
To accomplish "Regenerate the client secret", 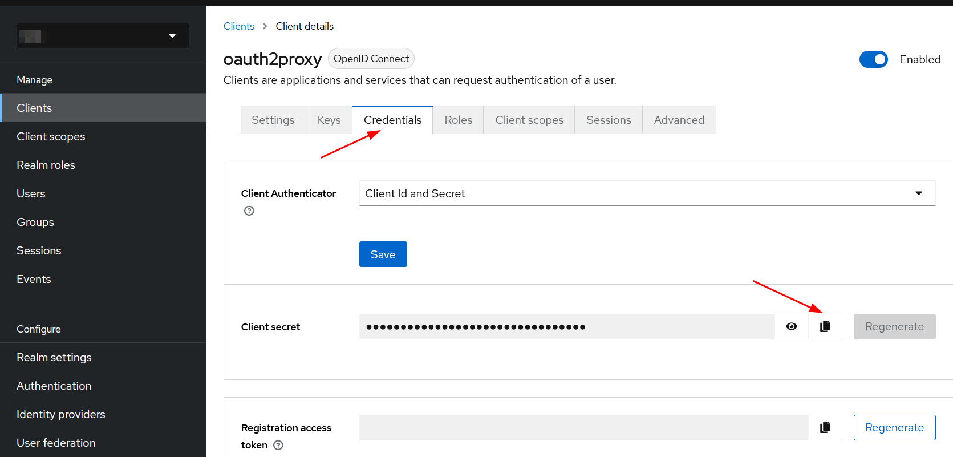I will (x=894, y=326).
